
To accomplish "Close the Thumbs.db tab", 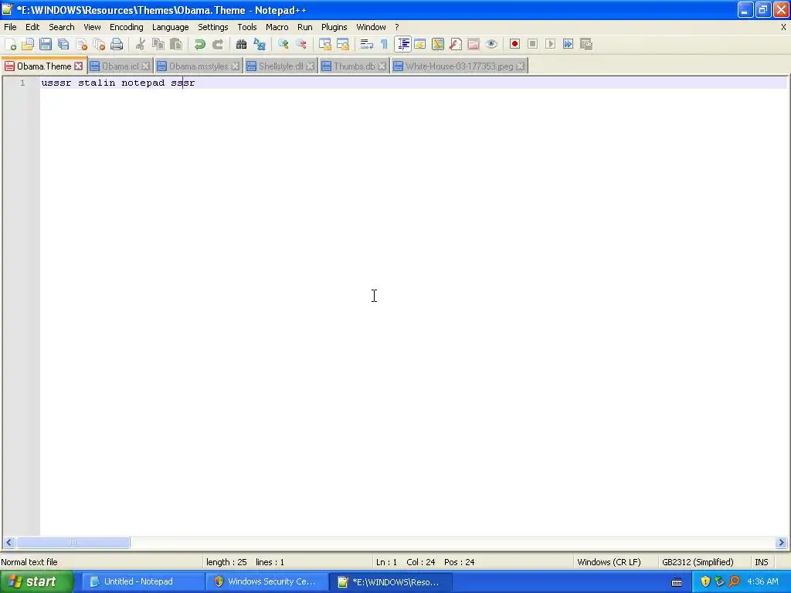I will tap(382, 66).
